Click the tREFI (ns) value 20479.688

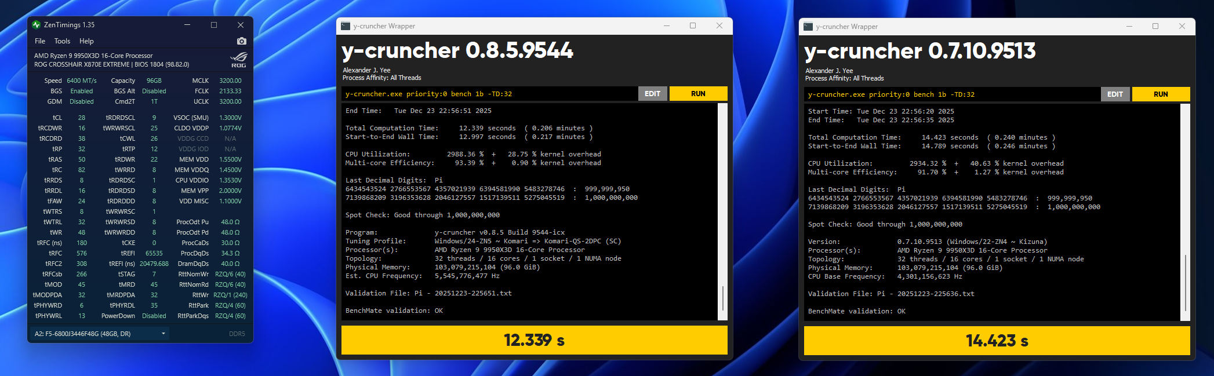(154, 264)
